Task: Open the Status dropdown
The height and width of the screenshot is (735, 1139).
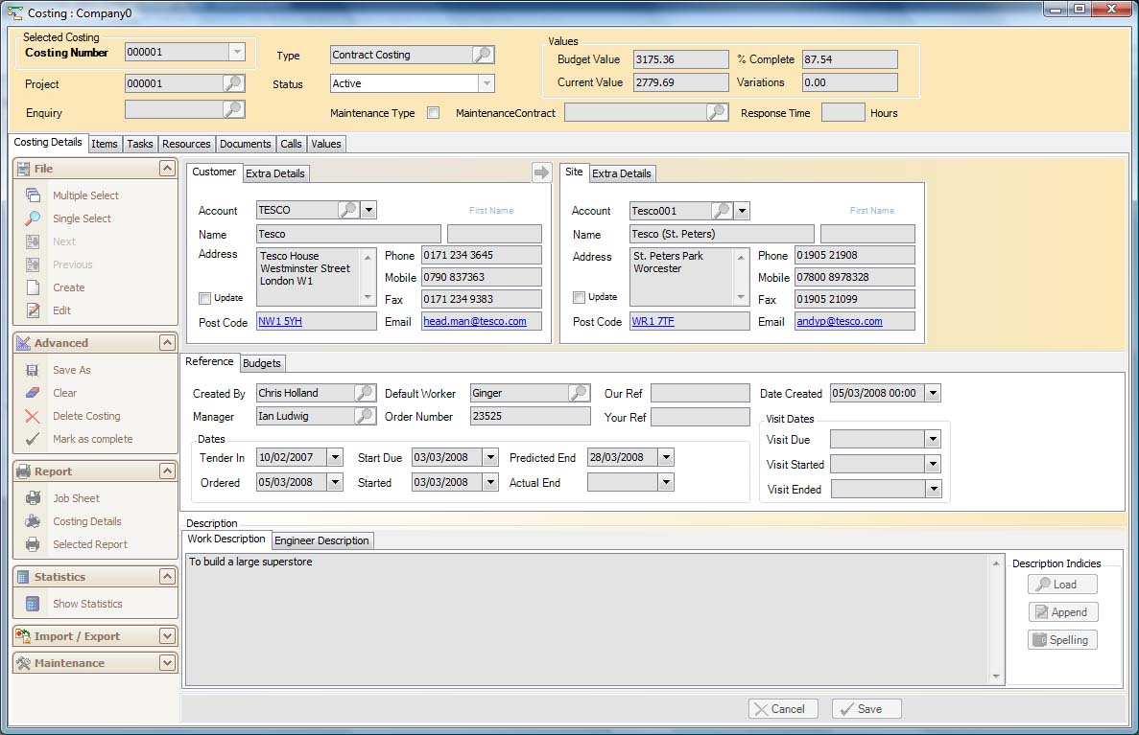Action: [x=486, y=83]
